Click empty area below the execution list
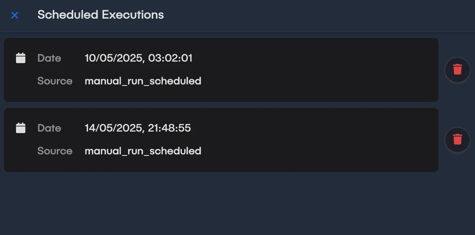 [x=237, y=203]
